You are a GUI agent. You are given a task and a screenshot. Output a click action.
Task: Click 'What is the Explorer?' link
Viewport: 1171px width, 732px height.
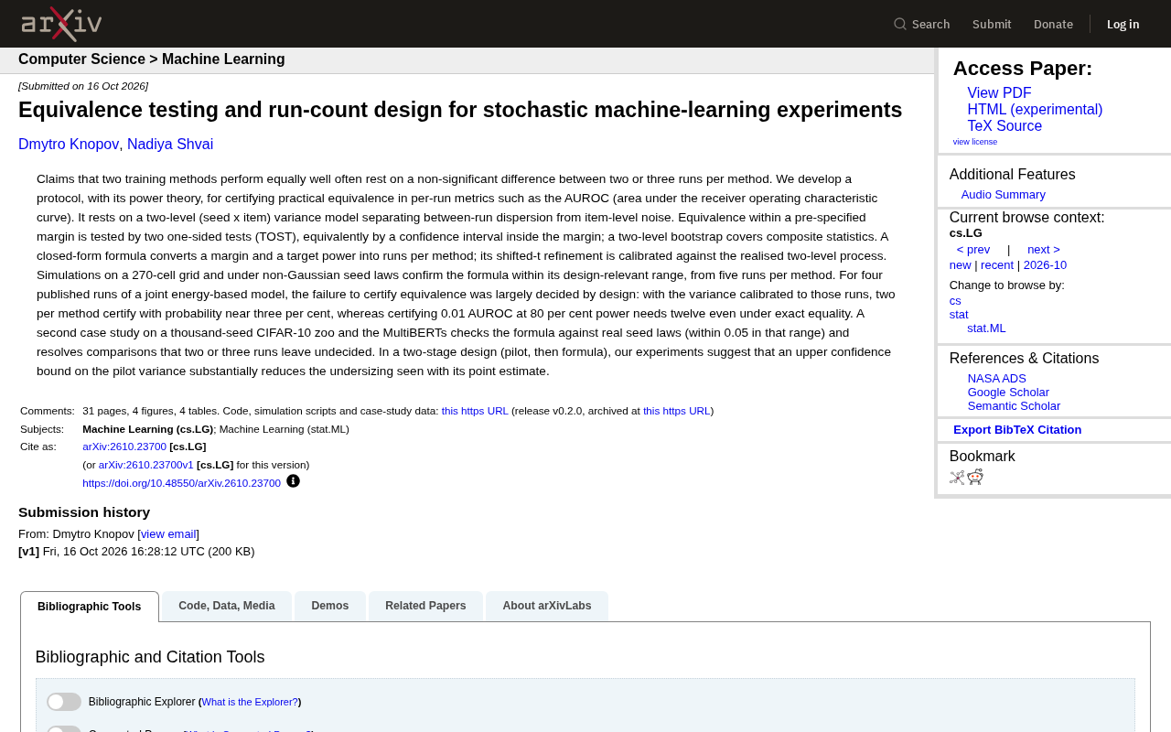click(x=250, y=702)
